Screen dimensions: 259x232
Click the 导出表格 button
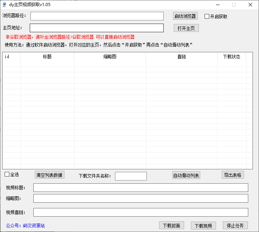[232, 175]
